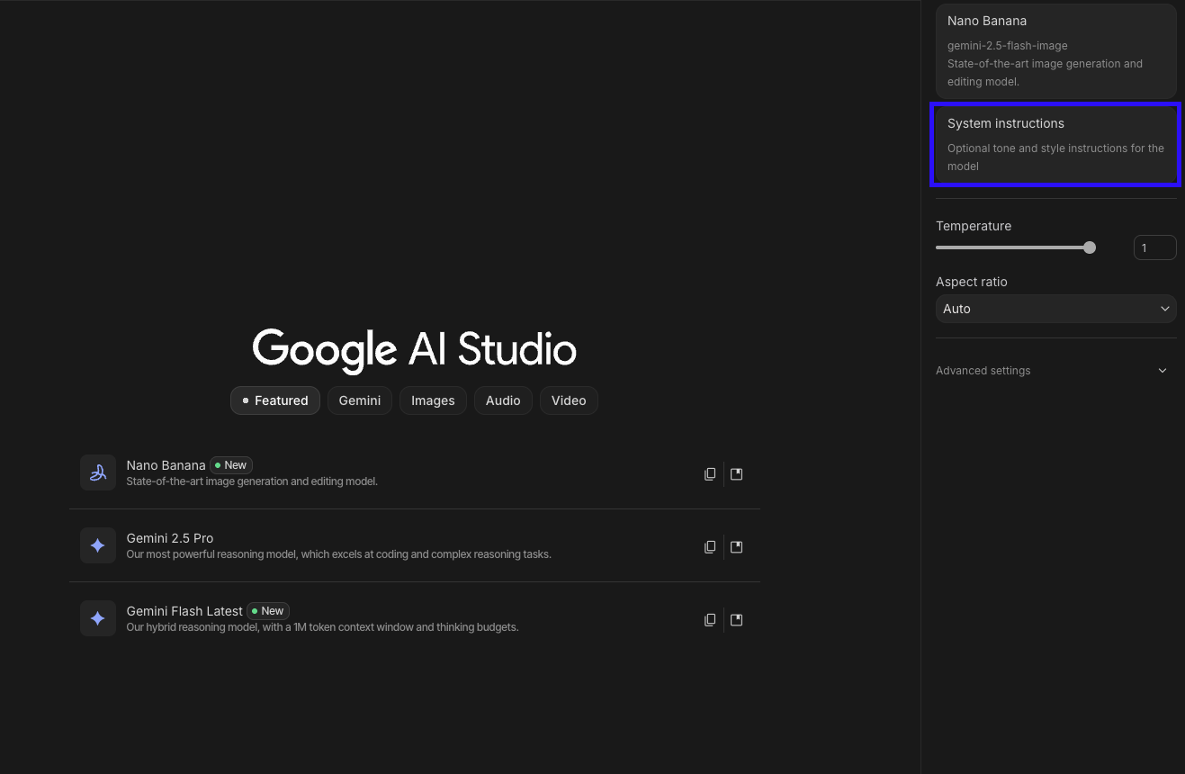Click the copy icon in the Gemini Flash Latest row
The height and width of the screenshot is (774, 1185).
pyautogui.click(x=710, y=620)
